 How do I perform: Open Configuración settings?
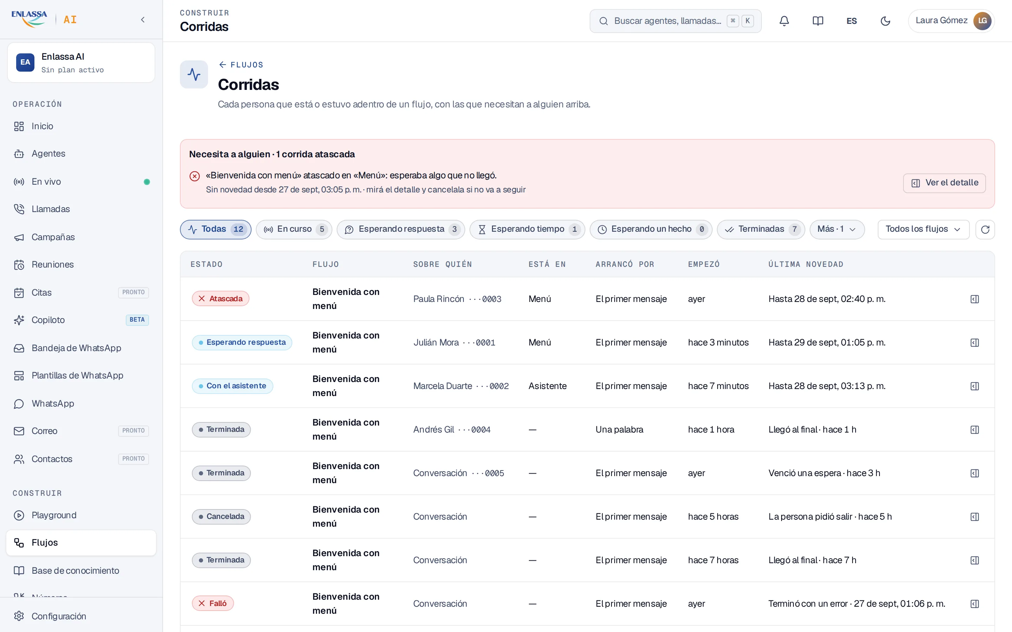coord(81,616)
